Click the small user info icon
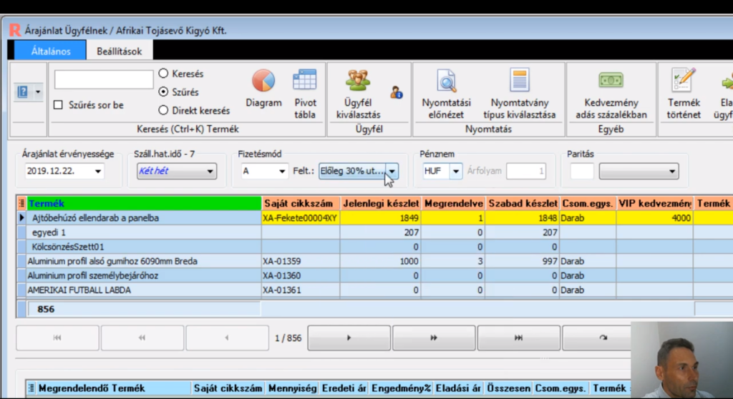Viewport: 733px width, 399px height. (397, 92)
